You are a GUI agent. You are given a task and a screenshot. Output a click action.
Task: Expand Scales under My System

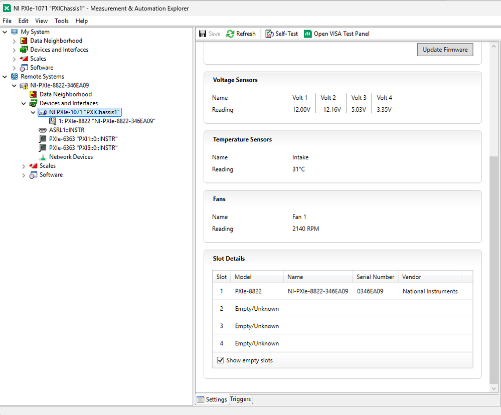(14, 59)
